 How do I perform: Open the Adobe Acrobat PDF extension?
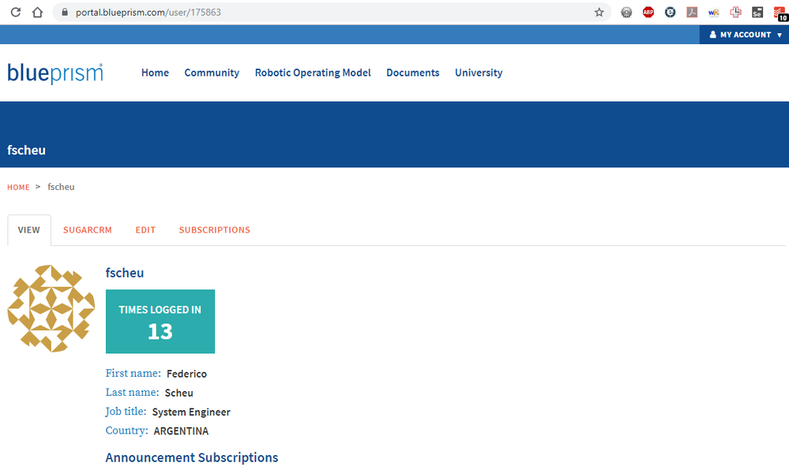pyautogui.click(x=692, y=12)
